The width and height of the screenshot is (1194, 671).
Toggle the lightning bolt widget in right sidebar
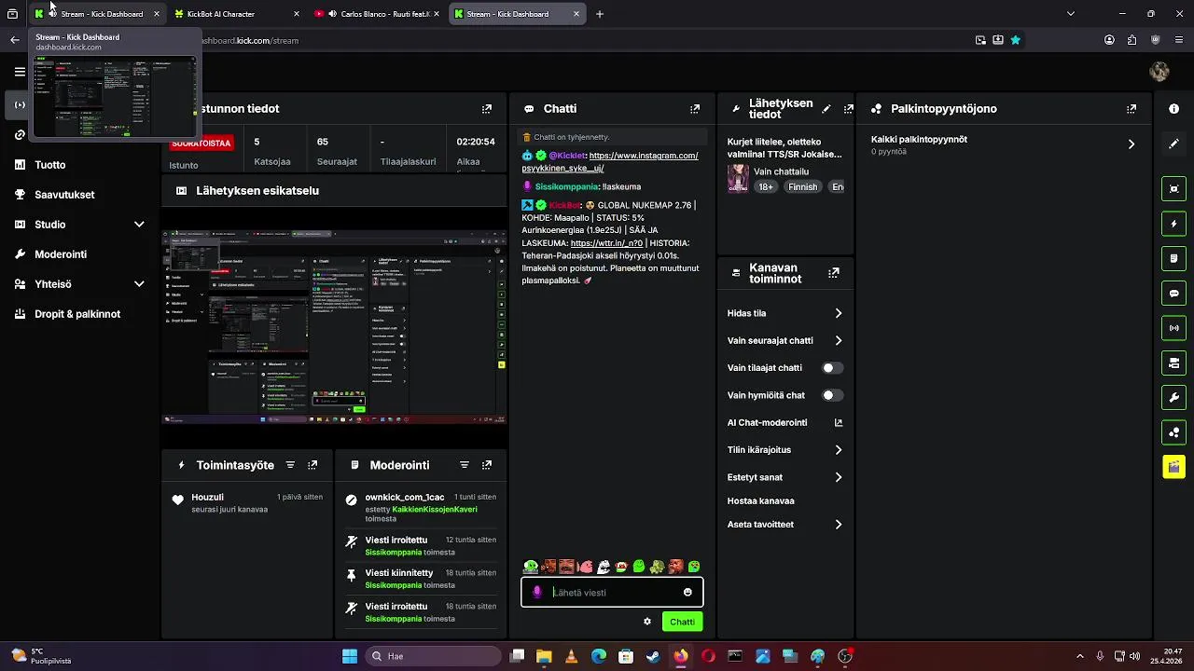1173,224
